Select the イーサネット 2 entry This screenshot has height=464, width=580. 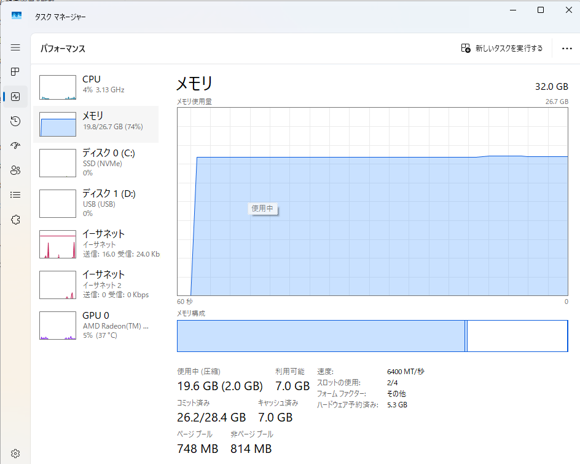[x=96, y=285]
